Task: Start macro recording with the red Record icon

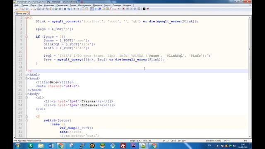Action: [x=123, y=9]
